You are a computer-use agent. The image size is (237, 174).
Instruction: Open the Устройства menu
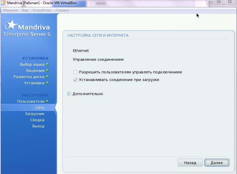pyautogui.click(x=42, y=10)
